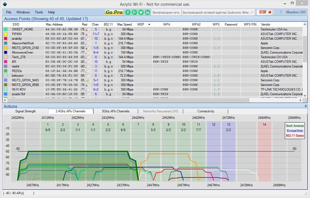Click anatoliy signal strength bars icon
The image size is (310, 198).
click(88, 39)
